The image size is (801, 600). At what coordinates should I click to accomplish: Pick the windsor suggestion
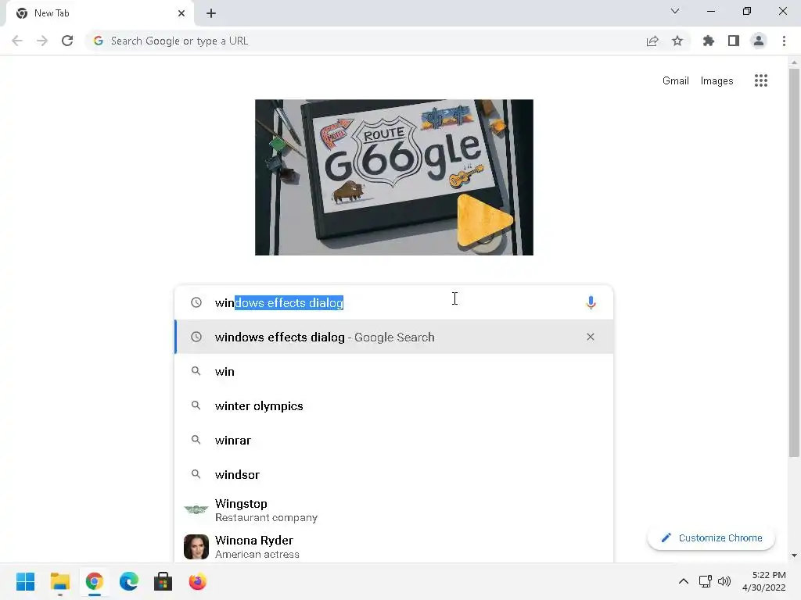tap(394, 474)
